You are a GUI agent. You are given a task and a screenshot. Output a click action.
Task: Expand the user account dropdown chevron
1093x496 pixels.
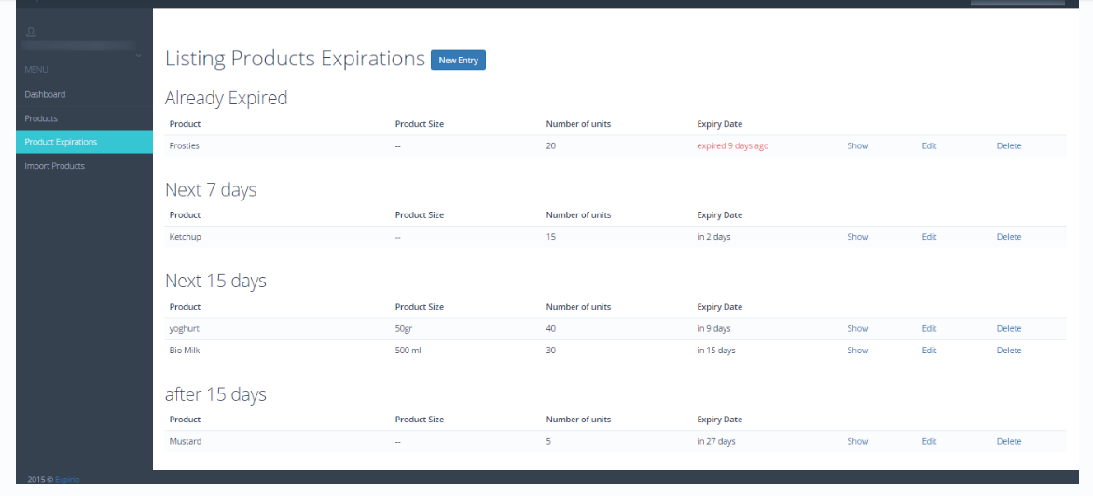pos(138,56)
